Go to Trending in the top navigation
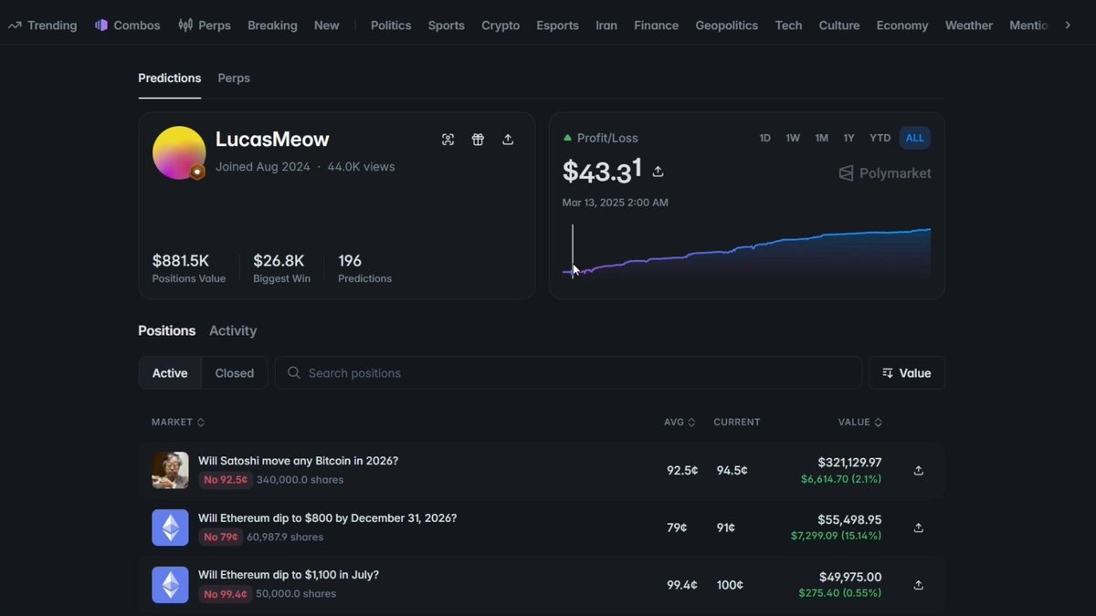The image size is (1096, 616). [x=43, y=26]
